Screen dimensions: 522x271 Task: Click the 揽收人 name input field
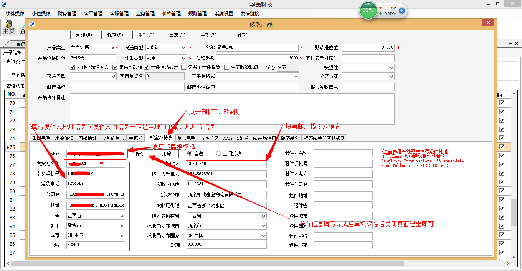226,164
